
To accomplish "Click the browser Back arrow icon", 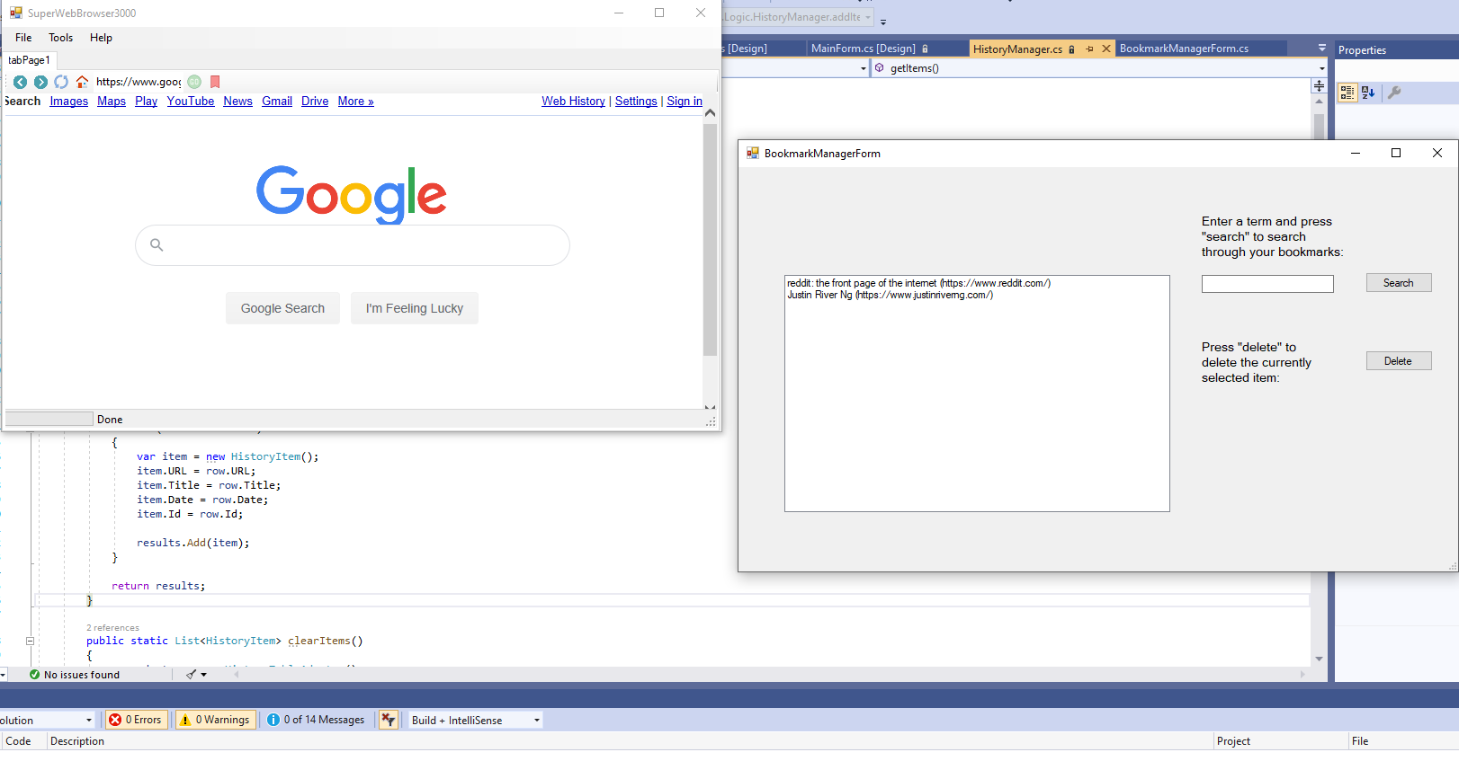I will pyautogui.click(x=20, y=82).
